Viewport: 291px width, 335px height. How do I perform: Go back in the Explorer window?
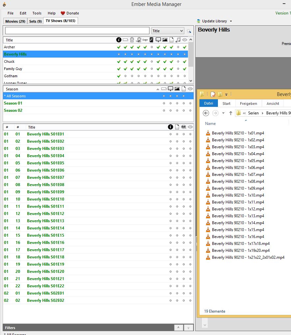point(206,113)
